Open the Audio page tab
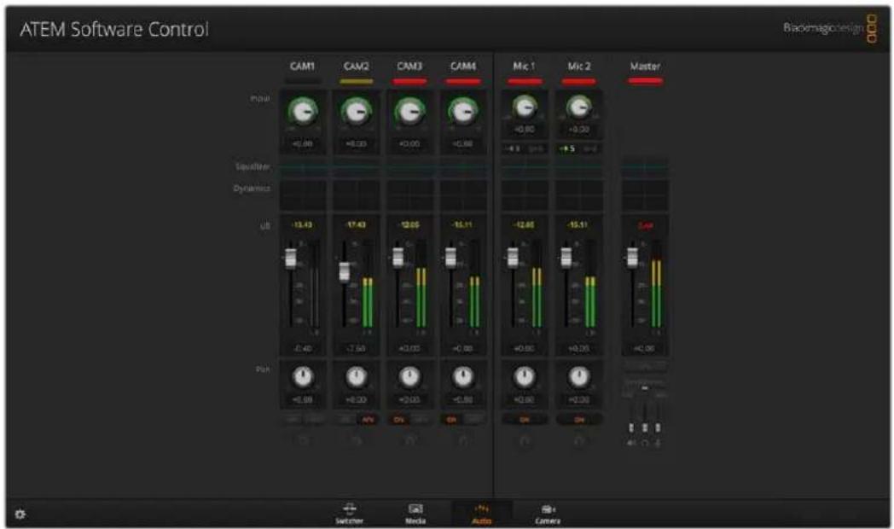This screenshot has height=529, width=894. pyautogui.click(x=482, y=514)
